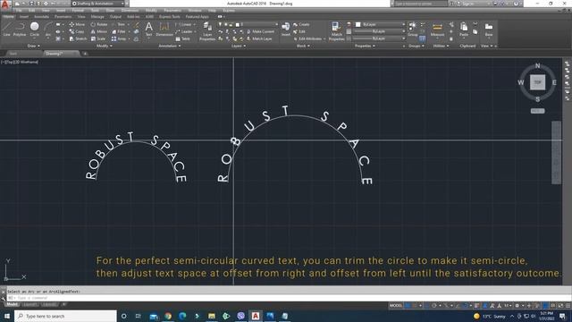
Task: Expand the Modify panel
Action: (x=105, y=46)
